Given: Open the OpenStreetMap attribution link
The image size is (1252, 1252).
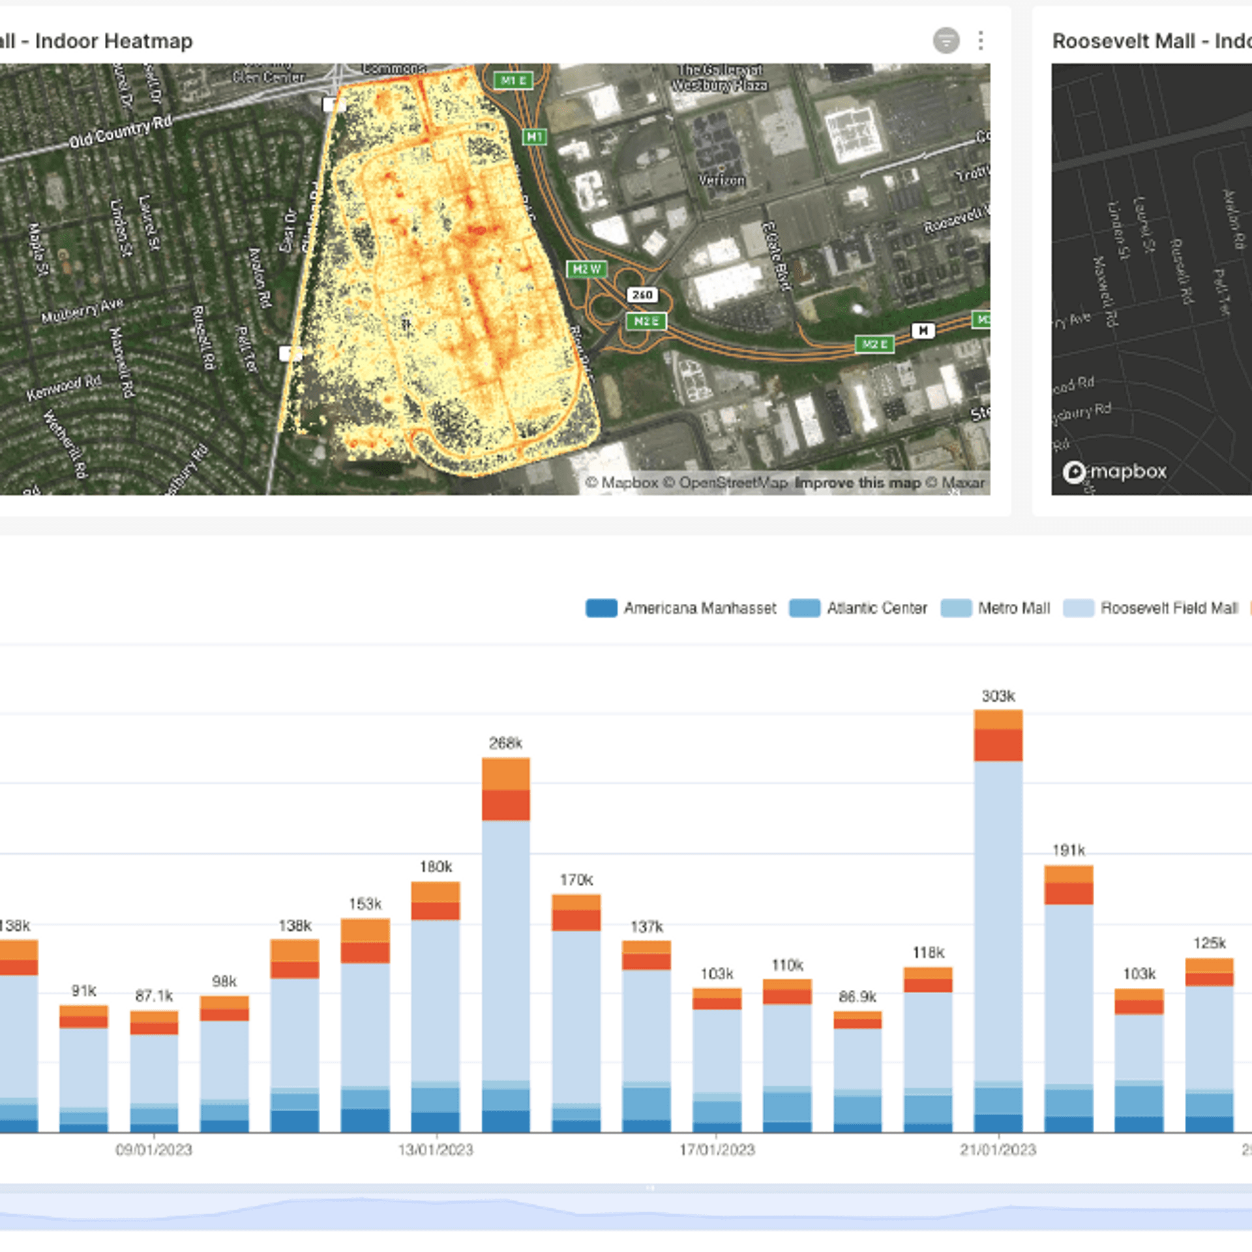Looking at the screenshot, I should coord(725,483).
